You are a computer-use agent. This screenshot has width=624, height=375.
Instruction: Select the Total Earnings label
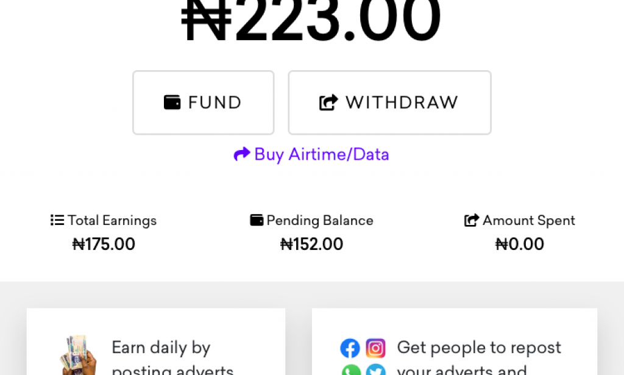112,220
